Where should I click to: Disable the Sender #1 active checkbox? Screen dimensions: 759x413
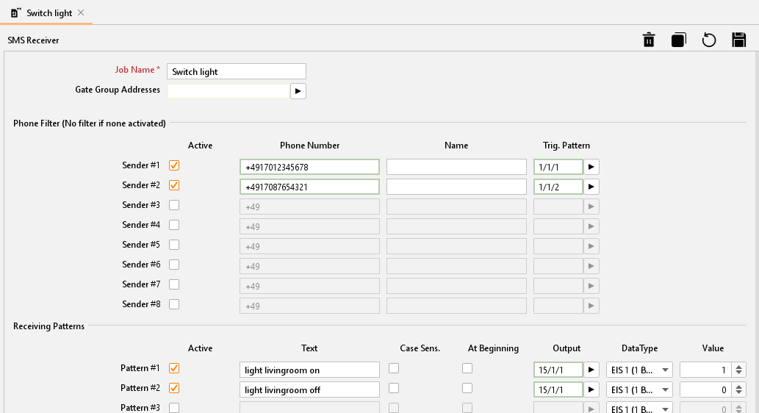[x=174, y=165]
